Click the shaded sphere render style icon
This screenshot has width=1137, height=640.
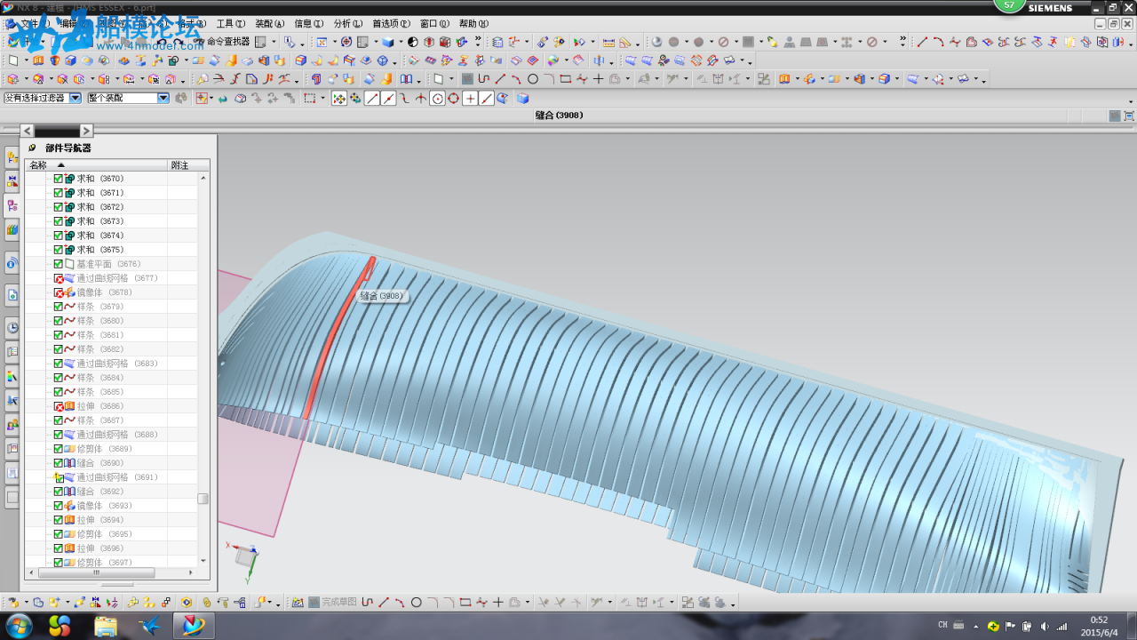tap(657, 42)
